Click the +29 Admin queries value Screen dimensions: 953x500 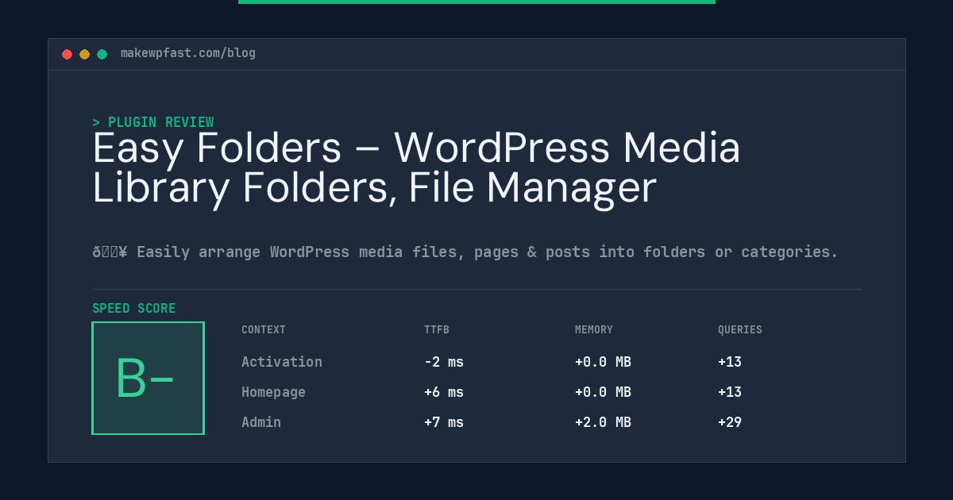pyautogui.click(x=730, y=422)
